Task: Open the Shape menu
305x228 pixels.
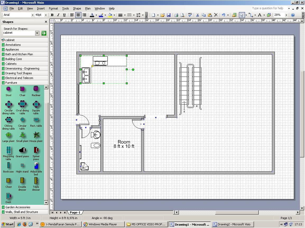Action: coord(77,8)
